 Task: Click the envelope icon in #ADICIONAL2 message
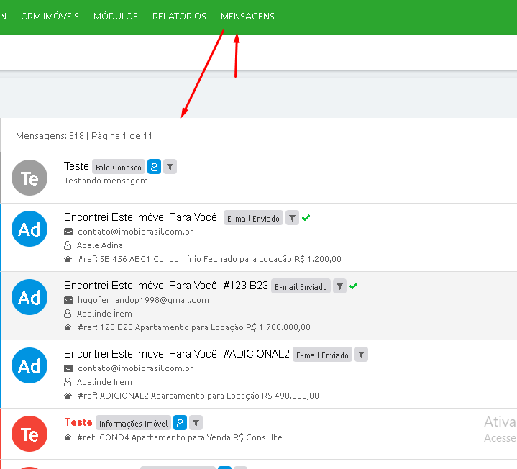click(68, 368)
